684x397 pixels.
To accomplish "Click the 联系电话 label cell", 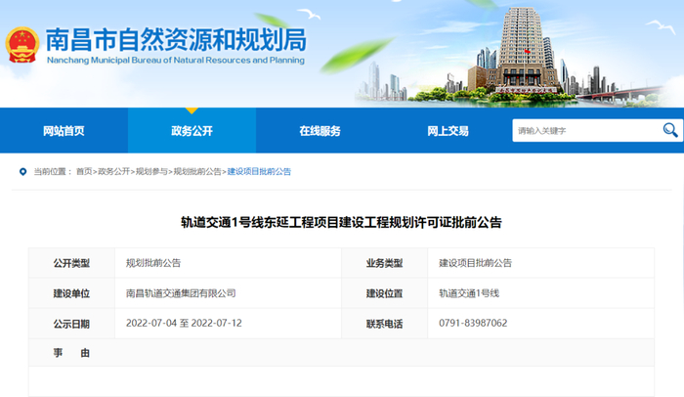I will (x=384, y=324).
